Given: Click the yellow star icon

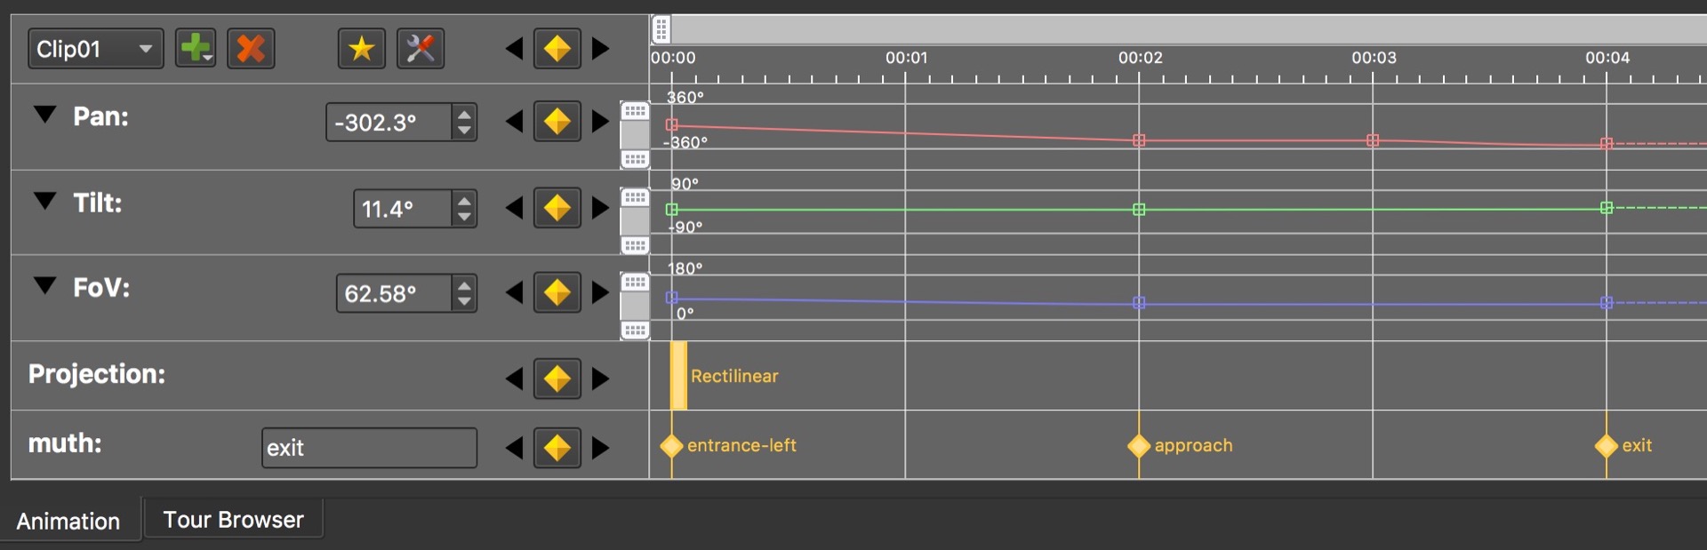Looking at the screenshot, I should pos(361,49).
